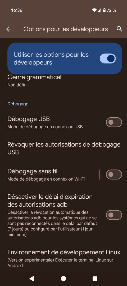Tap the back arrow icon
127x286 pixels.
click(x=8, y=29)
